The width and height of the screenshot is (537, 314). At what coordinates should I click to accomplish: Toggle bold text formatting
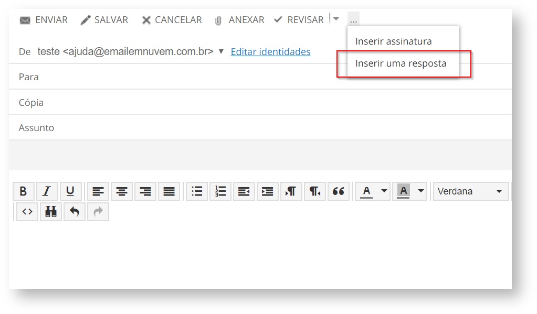coord(23,191)
